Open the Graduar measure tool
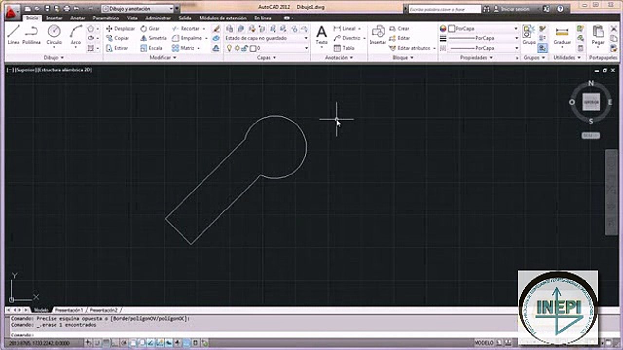The width and height of the screenshot is (623, 350). [562, 36]
